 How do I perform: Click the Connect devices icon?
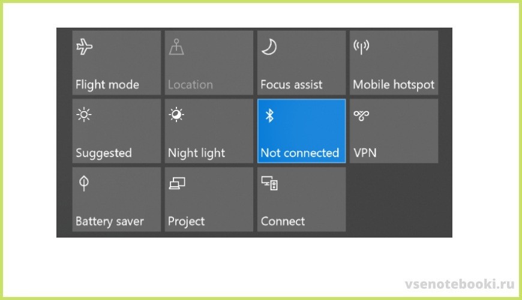pos(269,184)
